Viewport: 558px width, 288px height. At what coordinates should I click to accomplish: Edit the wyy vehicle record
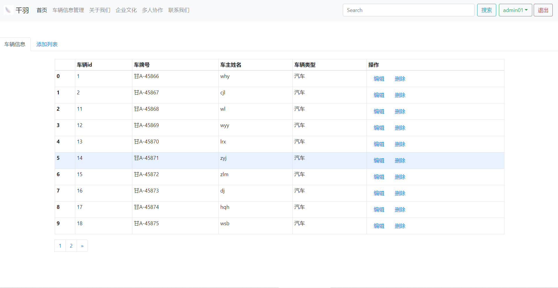click(379, 128)
